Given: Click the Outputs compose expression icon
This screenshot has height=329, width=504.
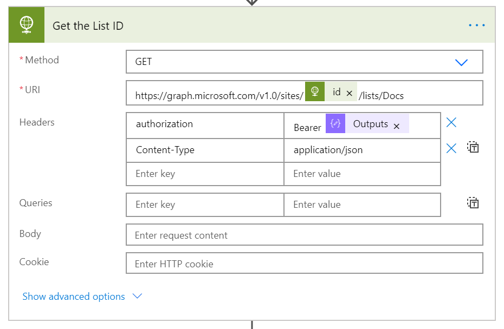Looking at the screenshot, I should tap(335, 123).
